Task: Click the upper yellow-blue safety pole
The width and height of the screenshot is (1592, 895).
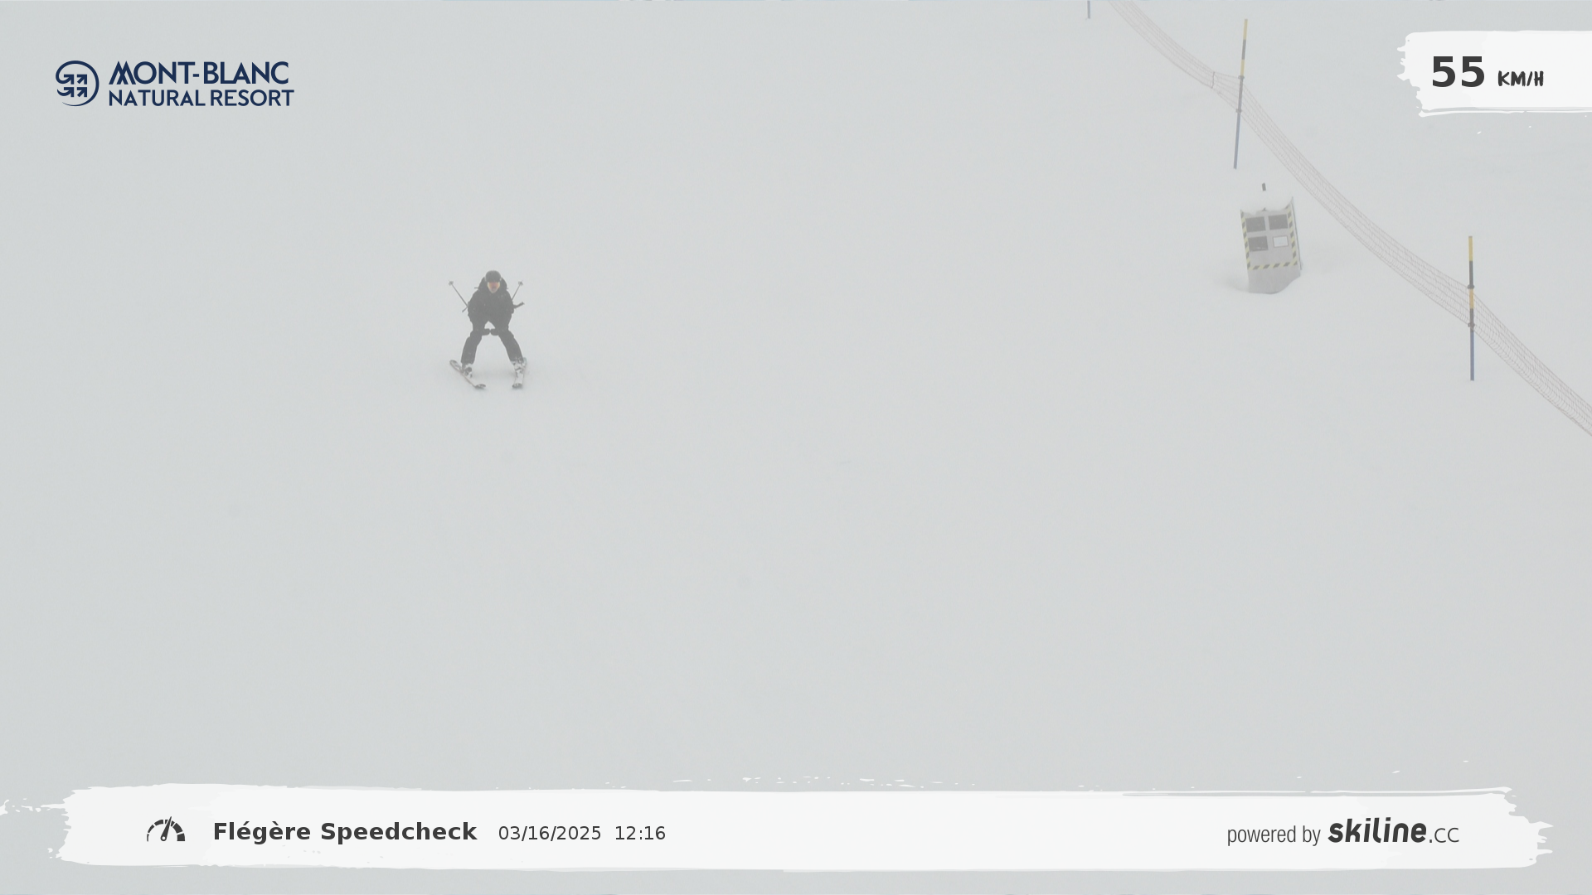Action: tap(1240, 93)
